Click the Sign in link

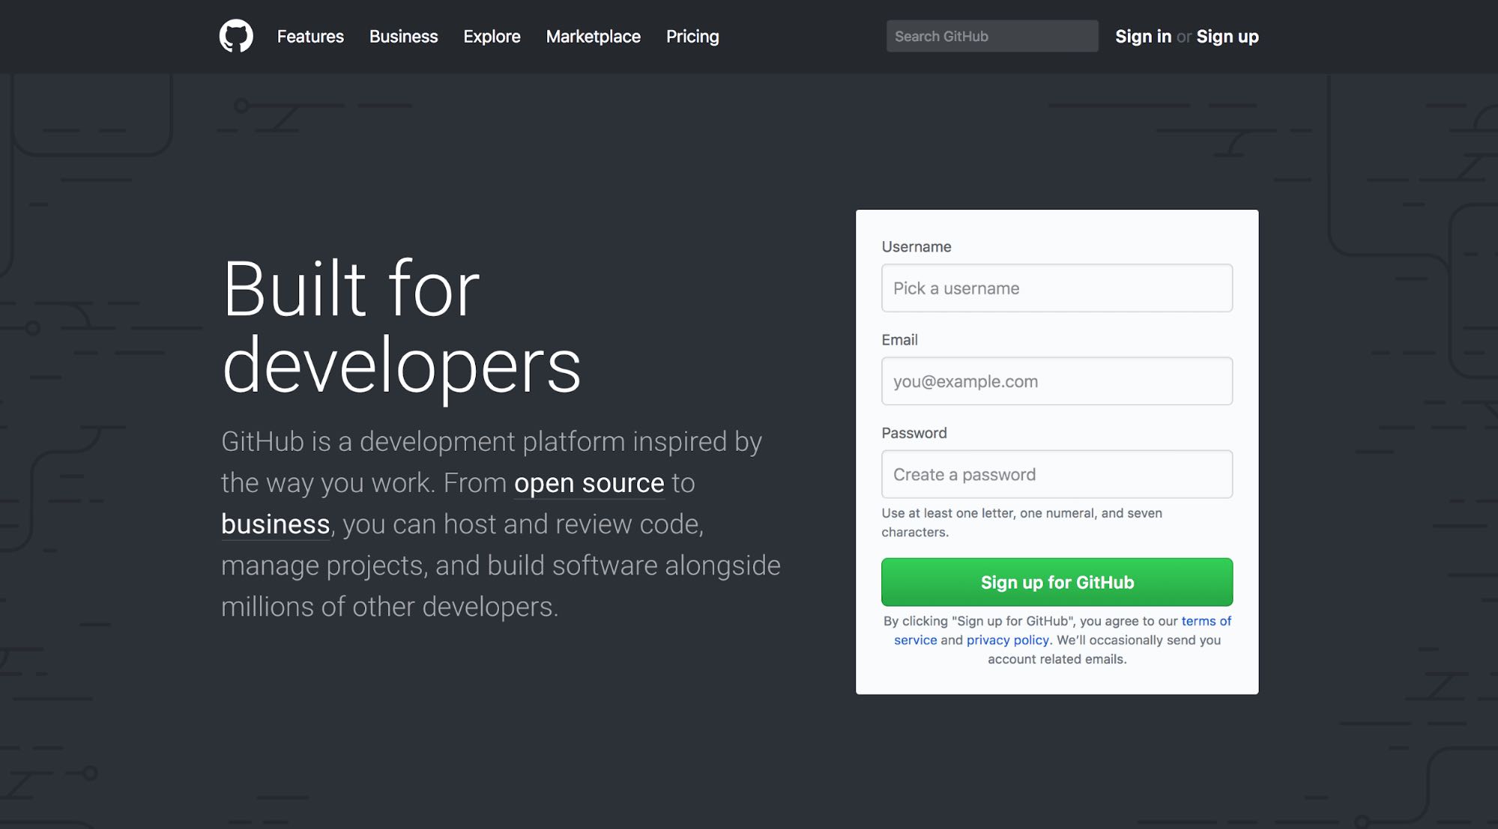[x=1143, y=36]
